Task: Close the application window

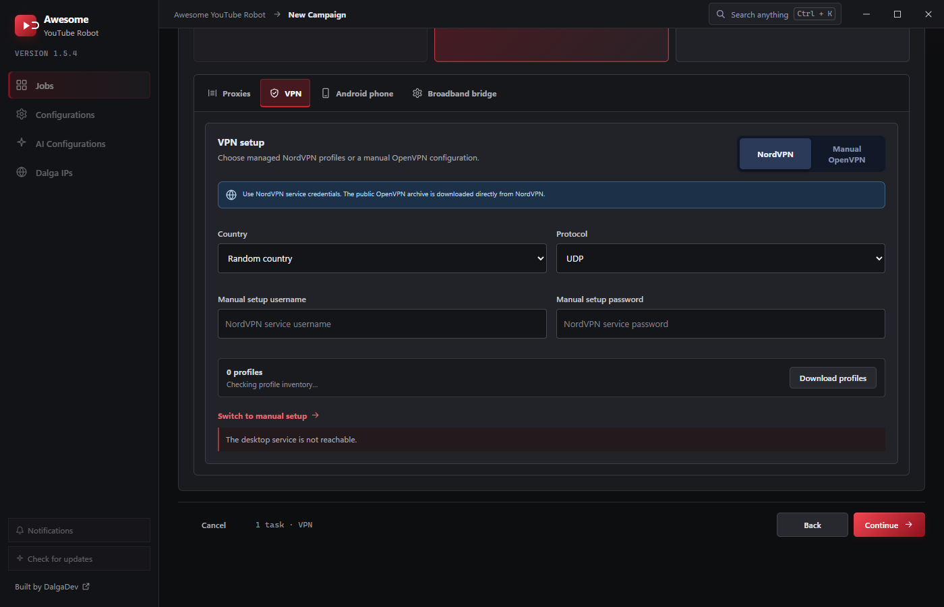Action: click(x=928, y=14)
